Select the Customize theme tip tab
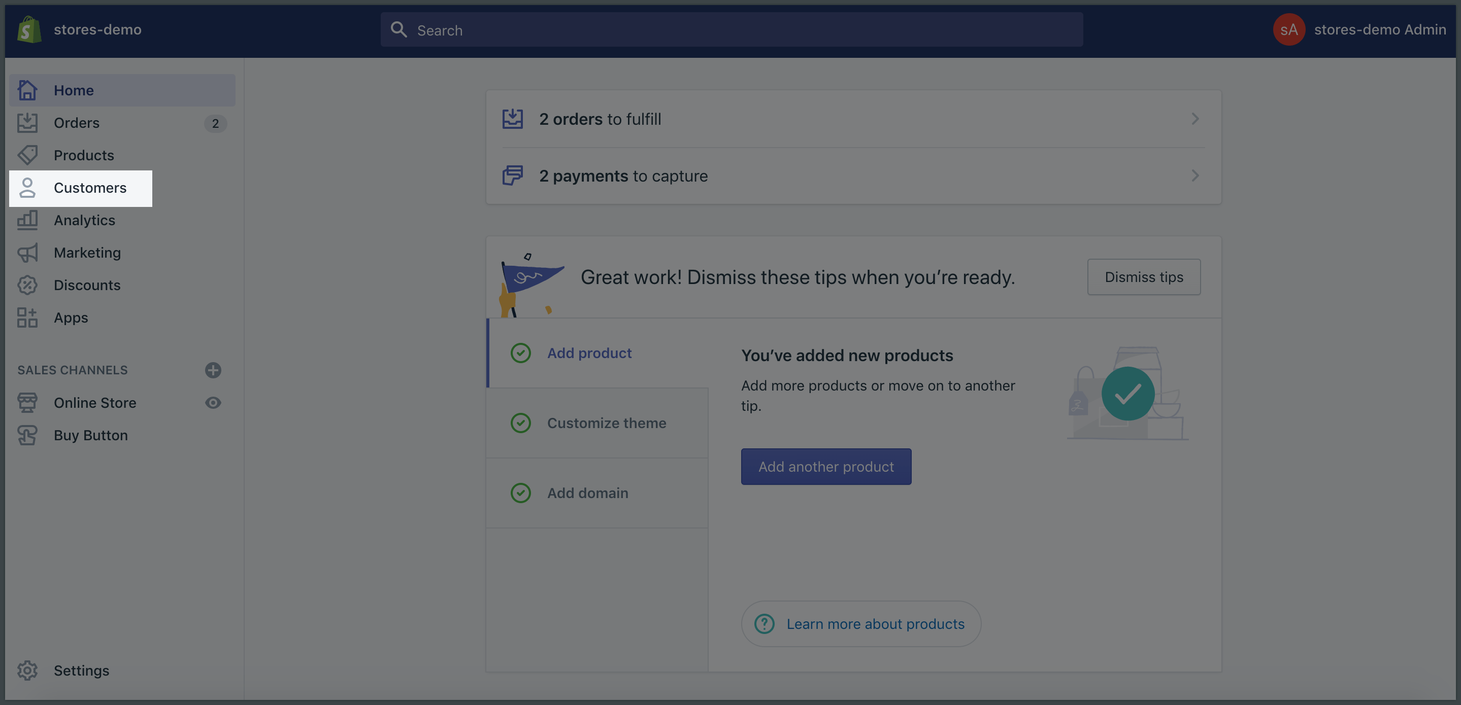Screen dimensions: 1461x705 pyautogui.click(x=598, y=423)
